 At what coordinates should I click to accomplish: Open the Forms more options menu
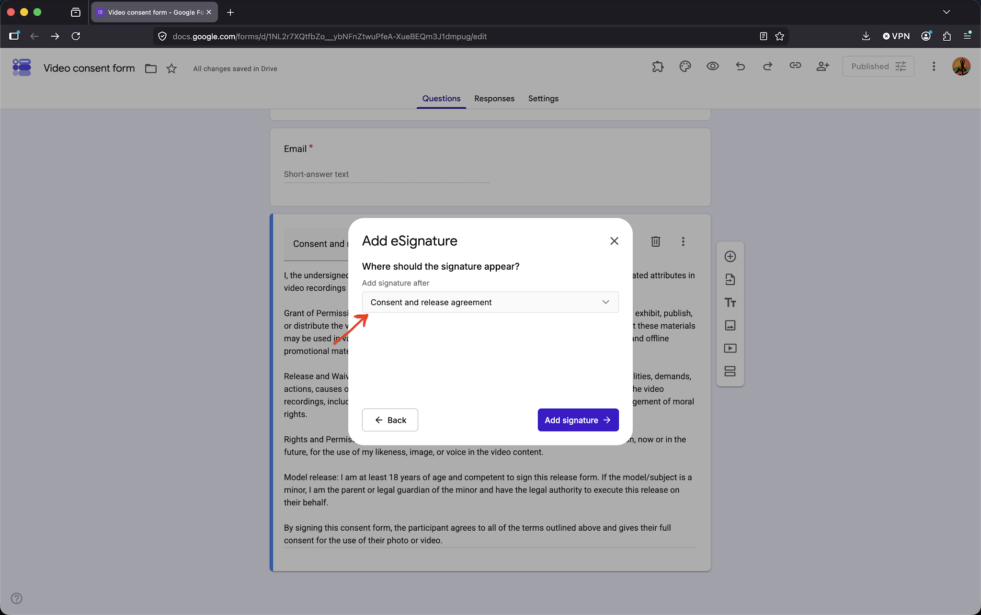coord(934,66)
